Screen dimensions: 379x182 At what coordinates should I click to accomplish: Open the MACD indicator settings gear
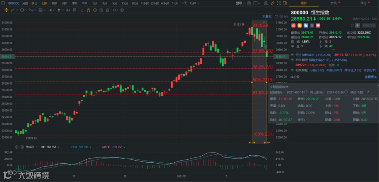(17, 147)
